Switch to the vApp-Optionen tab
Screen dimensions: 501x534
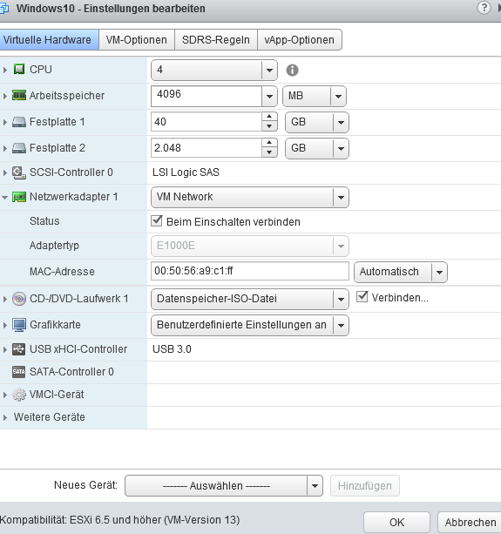(x=300, y=40)
